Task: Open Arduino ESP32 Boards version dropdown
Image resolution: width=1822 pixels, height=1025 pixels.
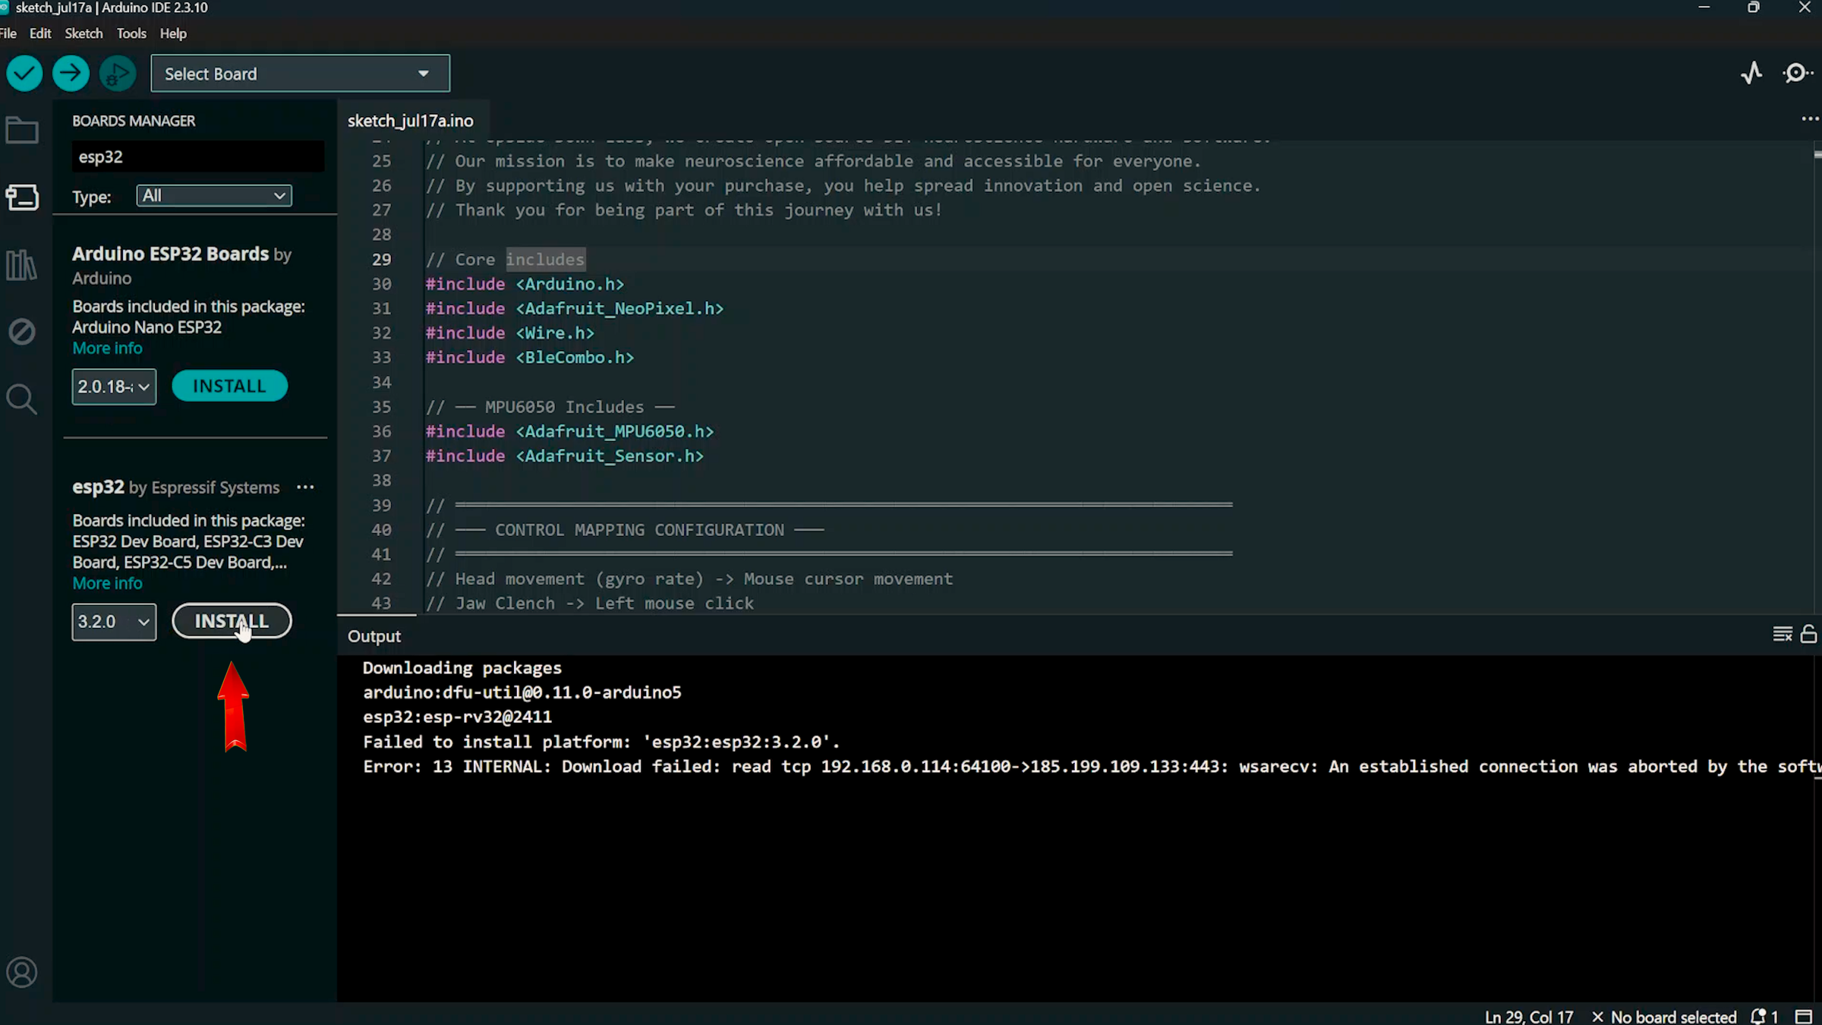Action: coord(114,386)
